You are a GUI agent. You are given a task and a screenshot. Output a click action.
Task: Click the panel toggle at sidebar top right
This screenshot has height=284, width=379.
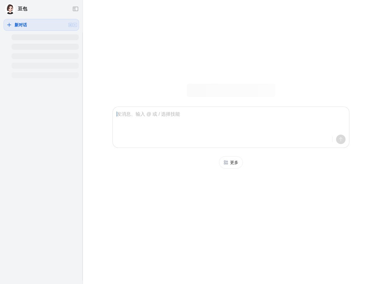pyautogui.click(x=76, y=9)
